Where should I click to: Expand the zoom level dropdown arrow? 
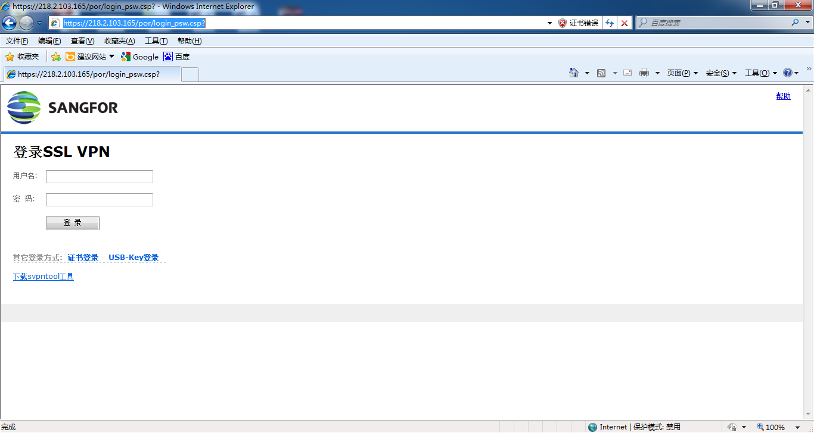pyautogui.click(x=796, y=427)
